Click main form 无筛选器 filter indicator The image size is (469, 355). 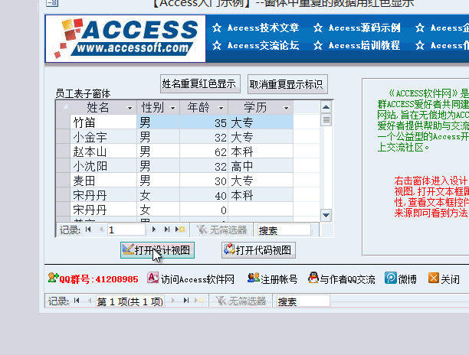(241, 301)
